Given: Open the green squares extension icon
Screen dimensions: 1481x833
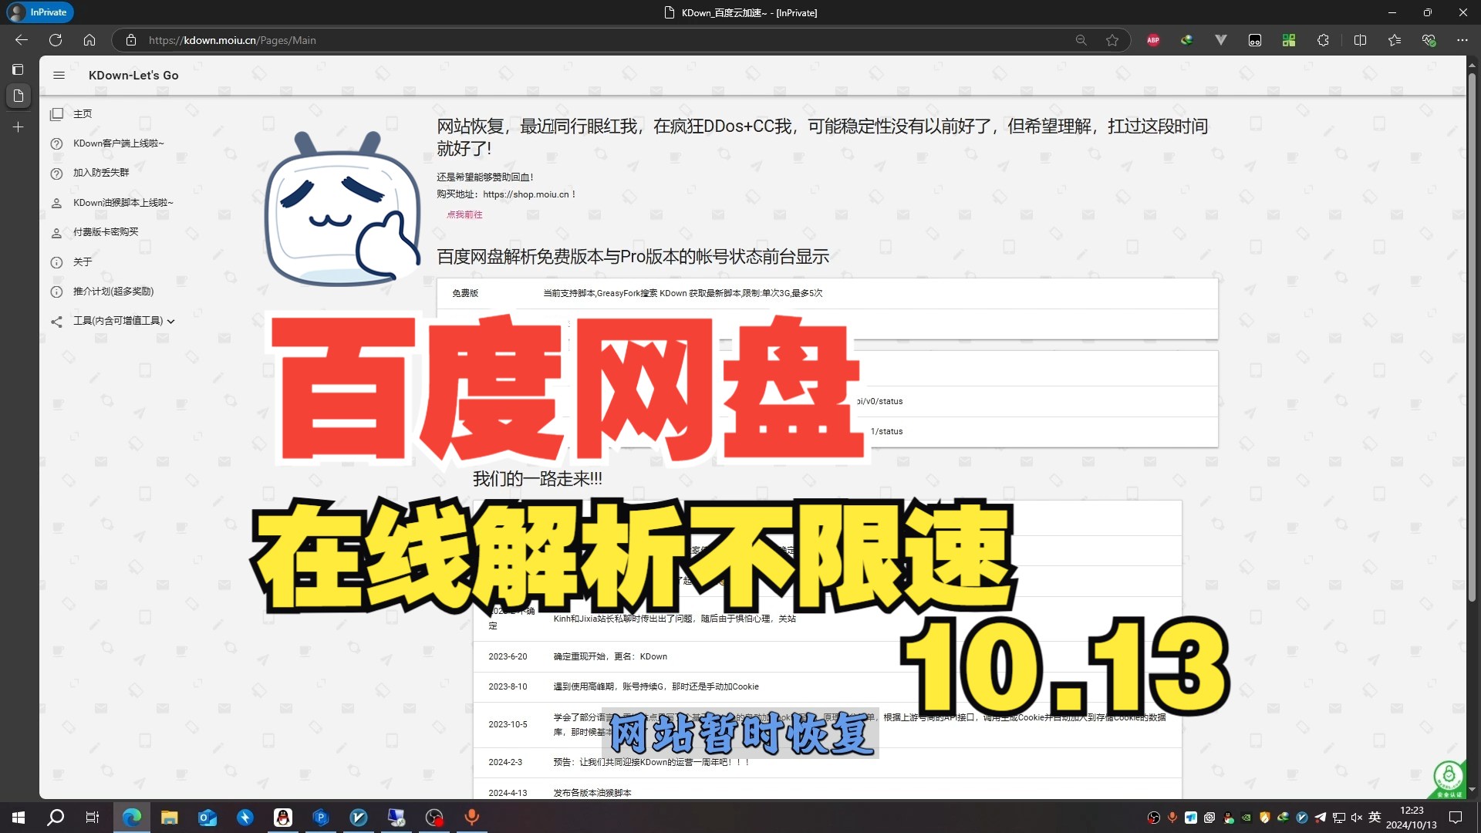Looking at the screenshot, I should point(1289,40).
